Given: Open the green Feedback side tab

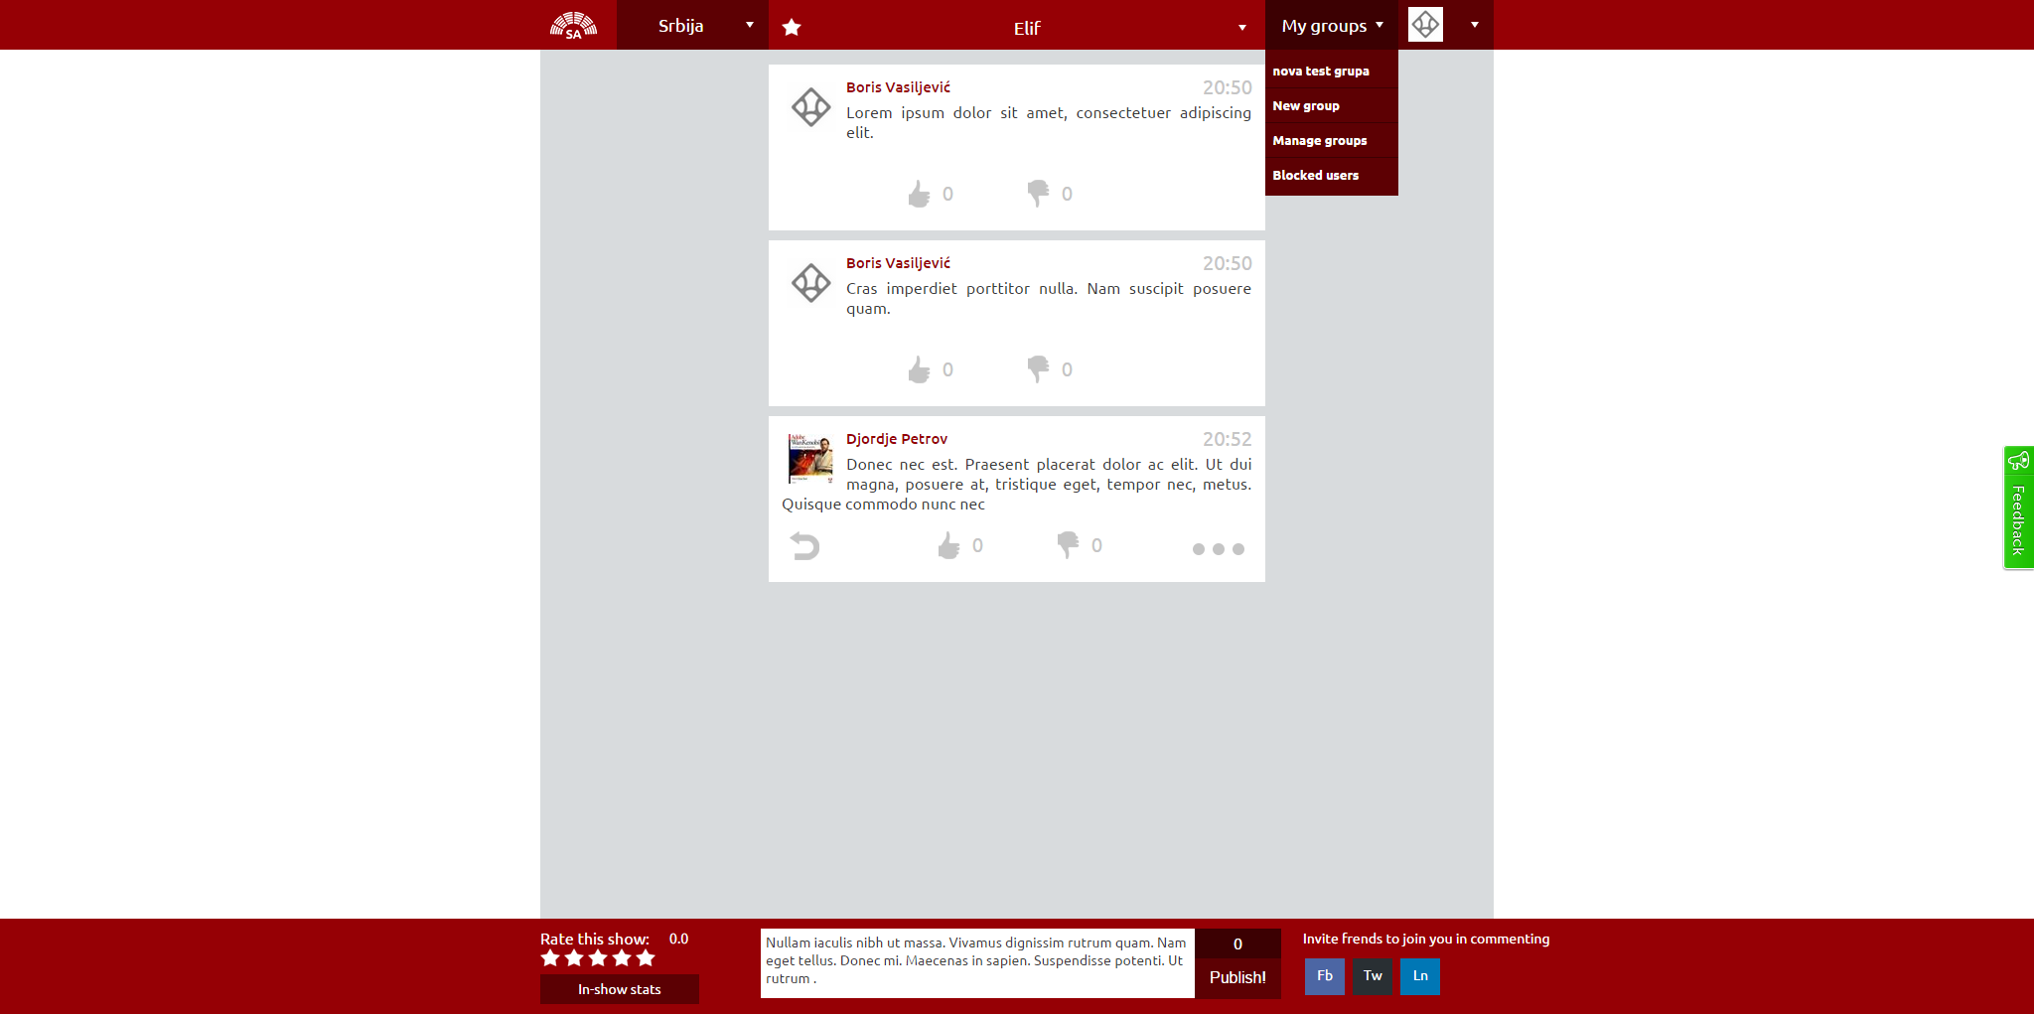Looking at the screenshot, I should [x=2018, y=507].
